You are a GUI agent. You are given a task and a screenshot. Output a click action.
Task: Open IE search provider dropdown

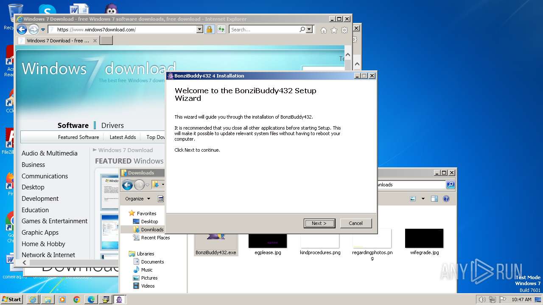click(309, 30)
